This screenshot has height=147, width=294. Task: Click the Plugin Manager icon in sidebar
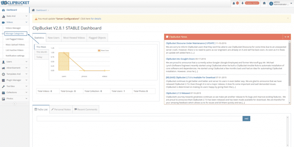pos(3,80)
